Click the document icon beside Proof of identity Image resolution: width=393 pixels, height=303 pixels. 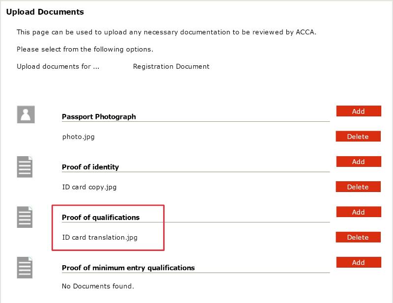(25, 167)
